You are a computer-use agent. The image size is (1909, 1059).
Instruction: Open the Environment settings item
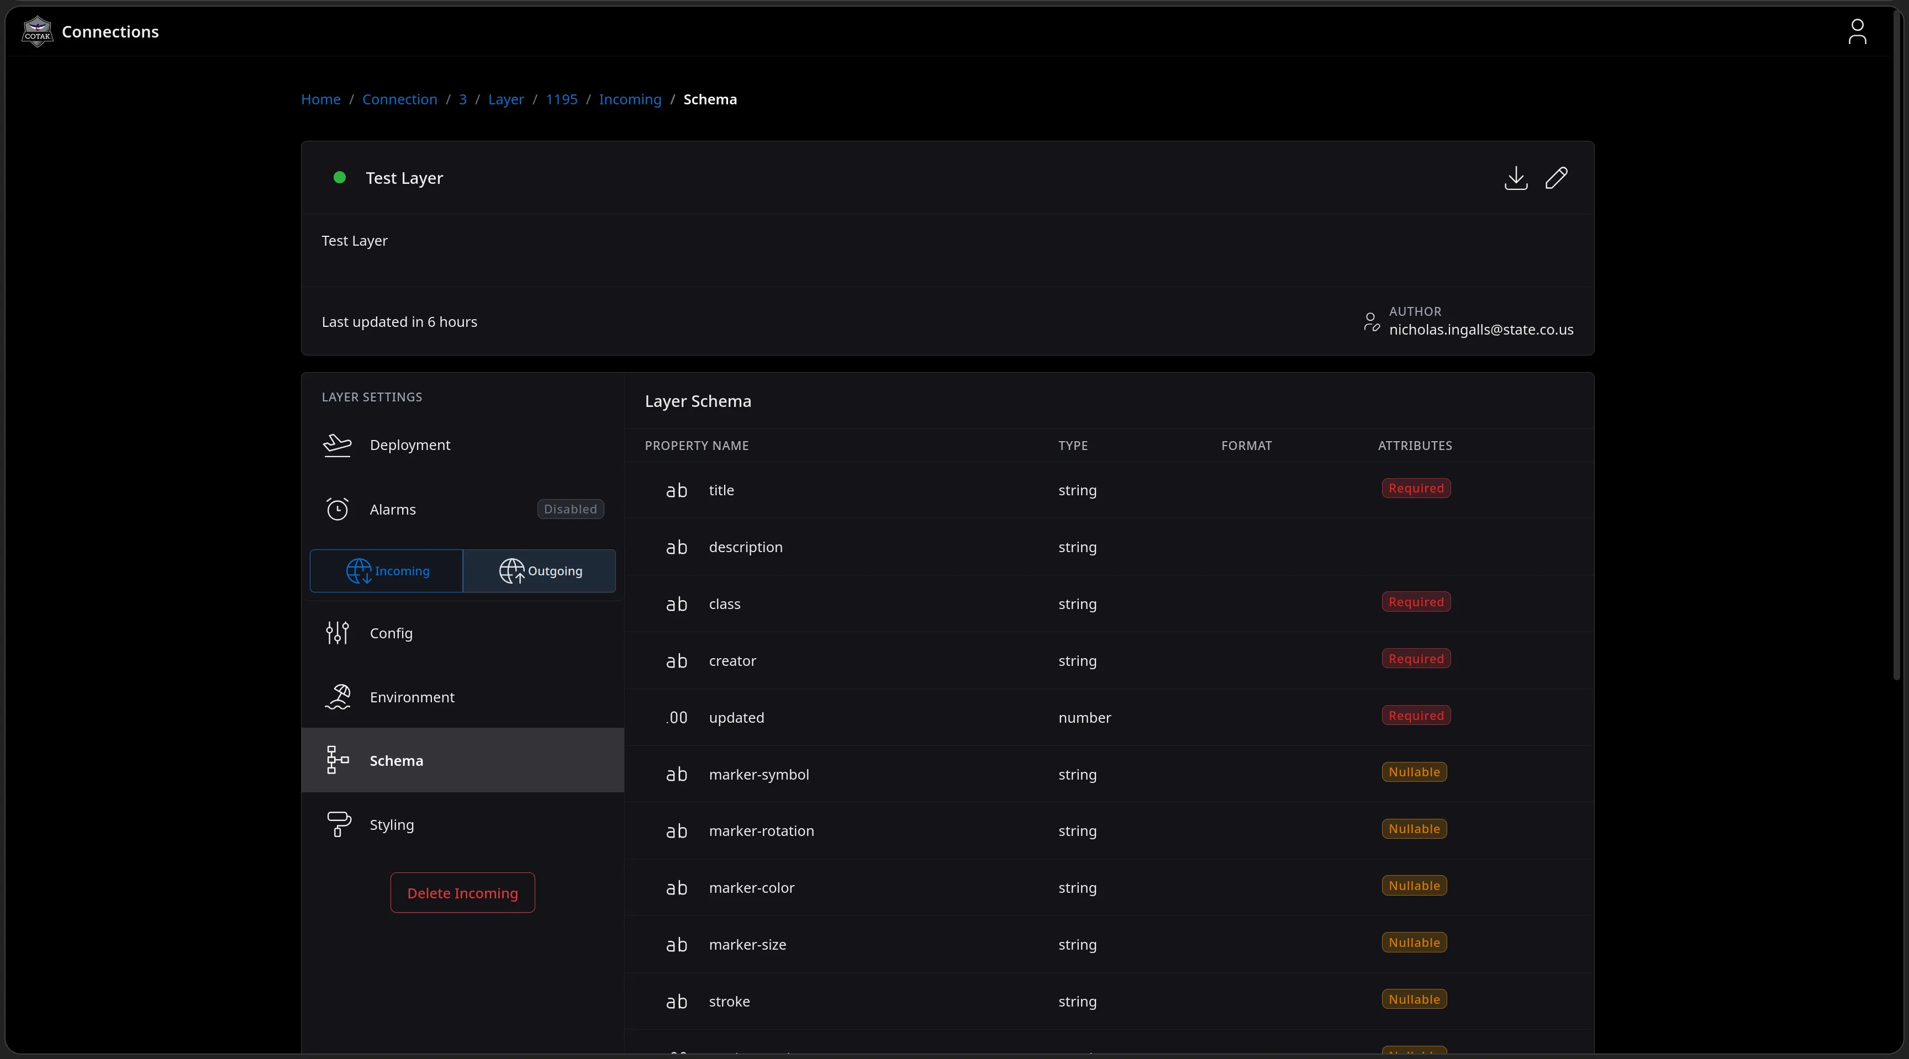coord(462,697)
